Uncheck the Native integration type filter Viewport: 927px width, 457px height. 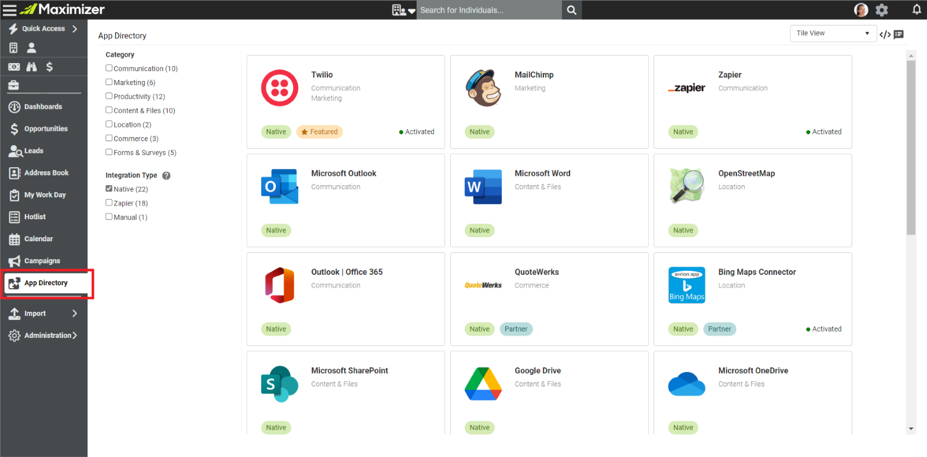109,189
